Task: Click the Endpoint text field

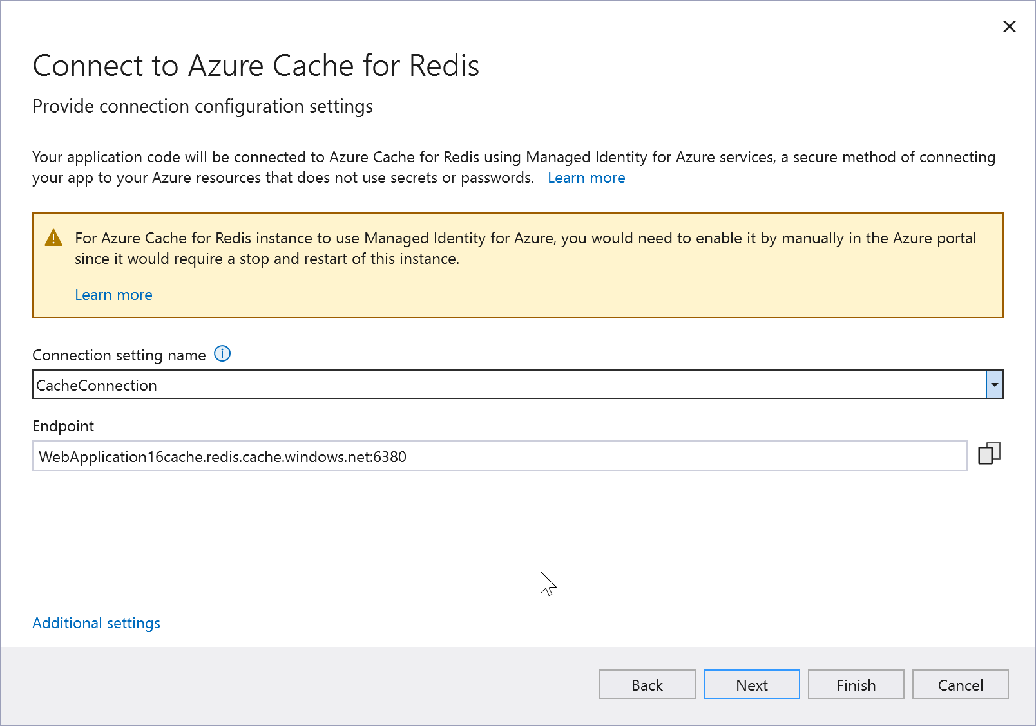Action: pos(500,456)
